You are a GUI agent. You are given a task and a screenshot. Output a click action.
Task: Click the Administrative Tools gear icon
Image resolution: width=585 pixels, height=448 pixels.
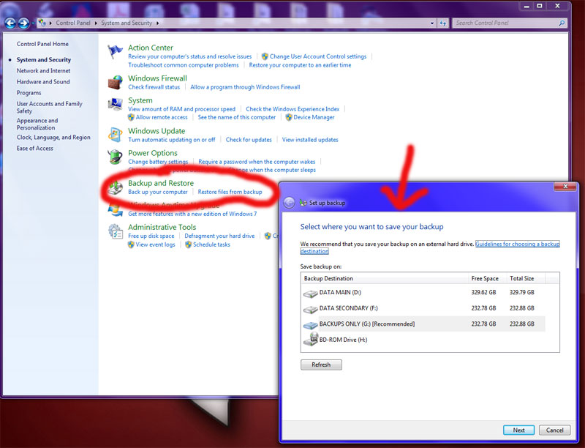[x=116, y=231]
